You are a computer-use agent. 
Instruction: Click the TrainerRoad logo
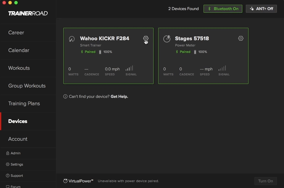tap(28, 13)
